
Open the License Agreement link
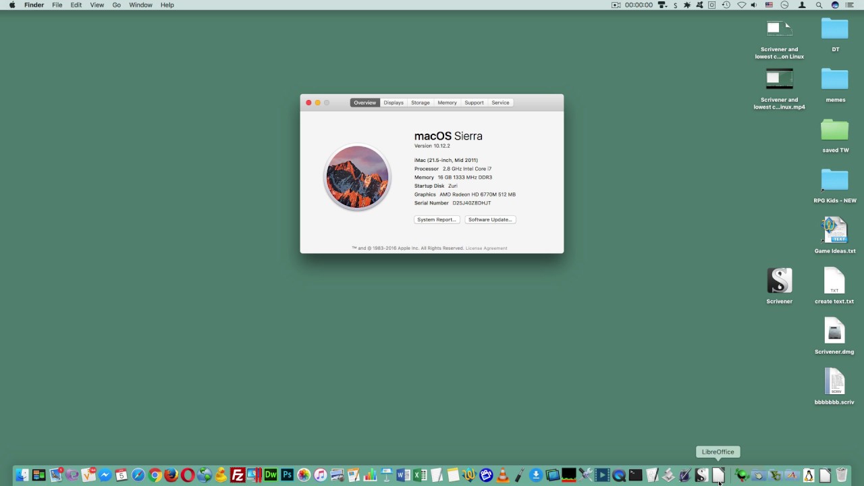[x=486, y=248]
